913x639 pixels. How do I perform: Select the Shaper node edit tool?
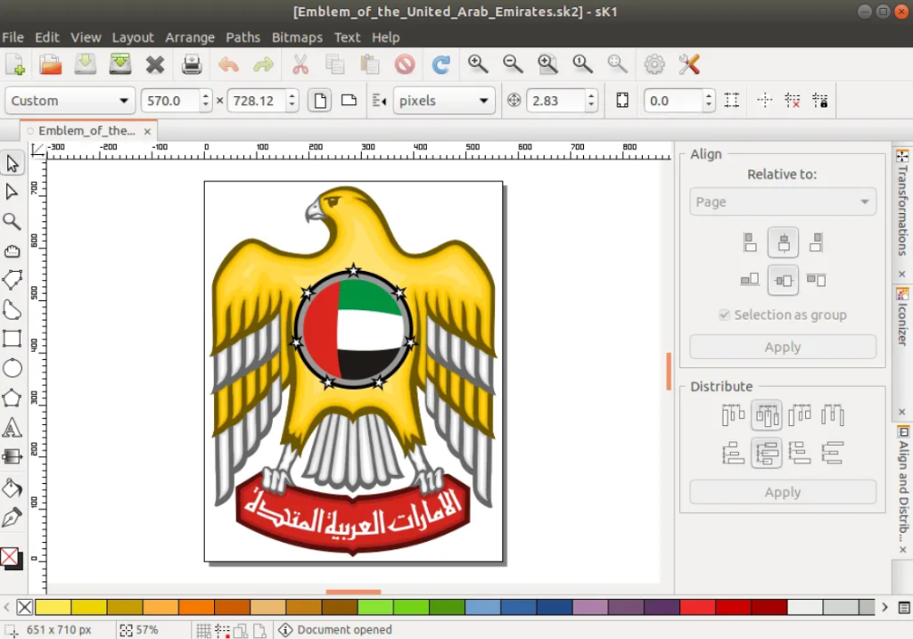12,192
